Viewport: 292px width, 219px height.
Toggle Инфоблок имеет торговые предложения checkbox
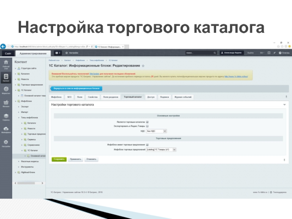click(147, 145)
